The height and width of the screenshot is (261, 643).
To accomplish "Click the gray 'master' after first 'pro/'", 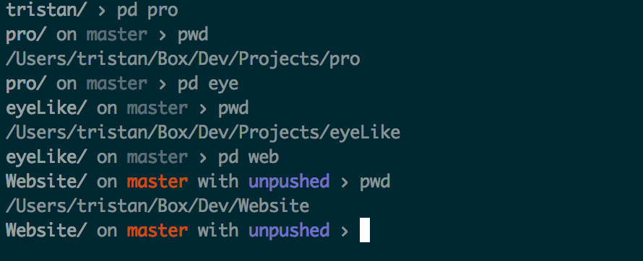I will click(117, 35).
